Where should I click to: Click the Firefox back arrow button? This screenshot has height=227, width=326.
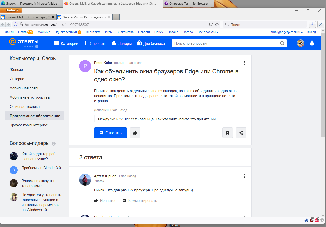[3, 25]
